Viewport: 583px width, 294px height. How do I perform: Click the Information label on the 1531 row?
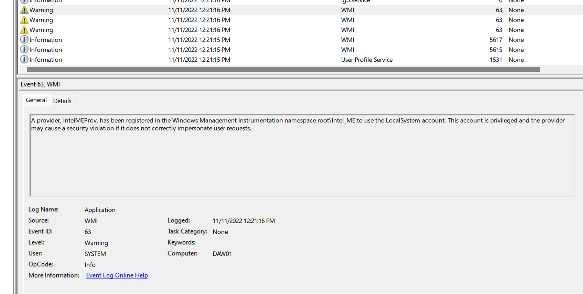coord(45,60)
